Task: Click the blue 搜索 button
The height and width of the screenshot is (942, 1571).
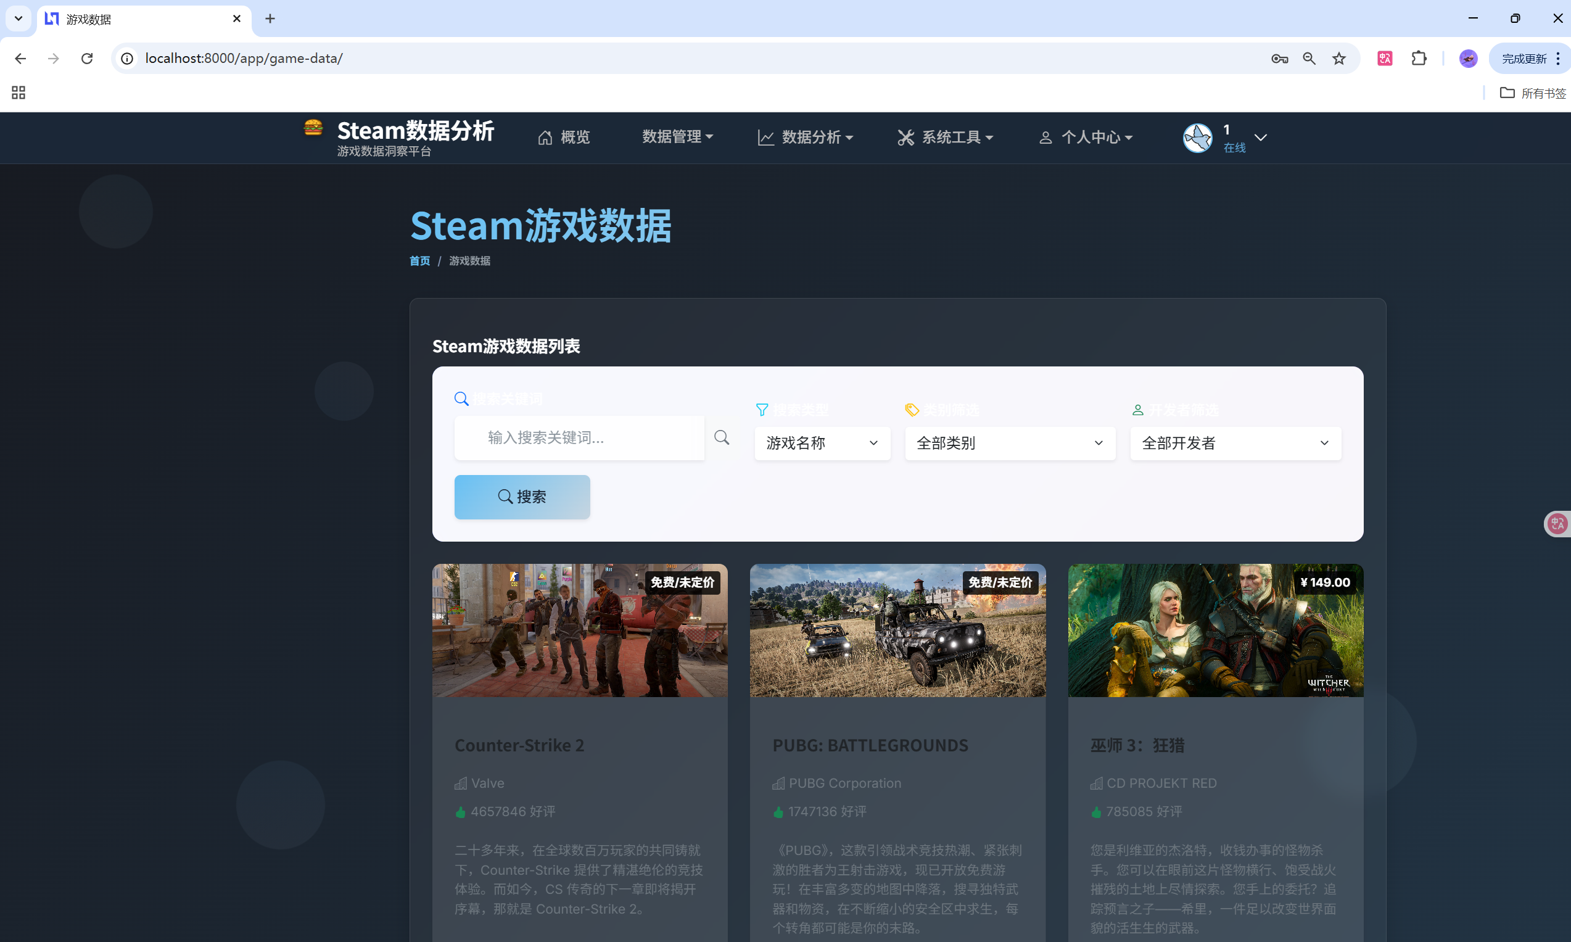Action: click(522, 497)
